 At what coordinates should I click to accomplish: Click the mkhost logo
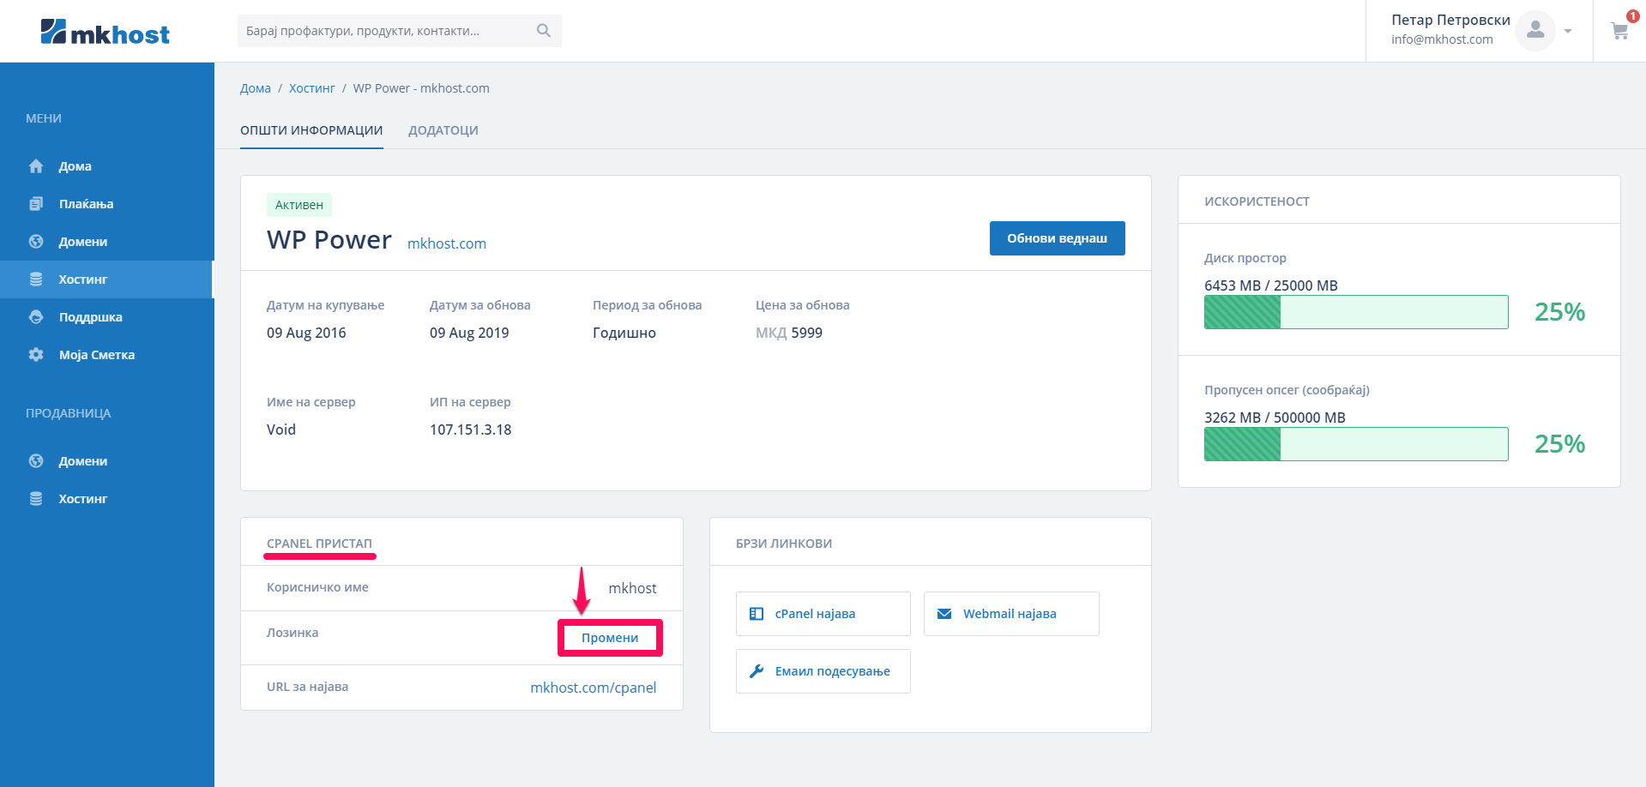click(x=105, y=33)
